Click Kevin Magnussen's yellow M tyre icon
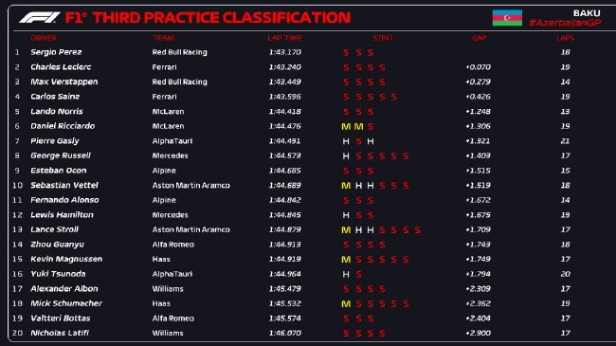The width and height of the screenshot is (616, 346). click(x=346, y=260)
